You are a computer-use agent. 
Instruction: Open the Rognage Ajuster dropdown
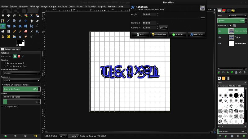coord(22,80)
